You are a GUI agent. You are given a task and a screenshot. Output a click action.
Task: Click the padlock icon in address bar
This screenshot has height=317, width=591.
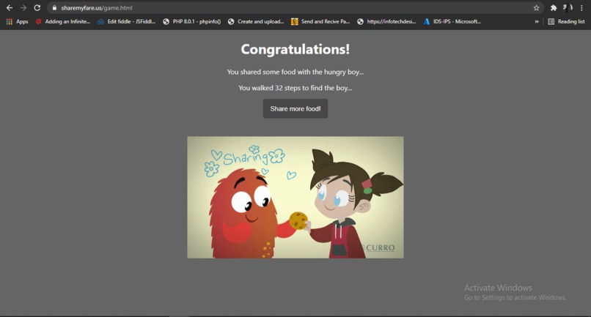[x=54, y=8]
